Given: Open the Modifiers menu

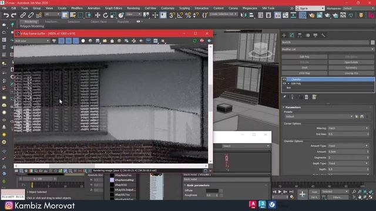Looking at the screenshot, I should tap(77, 8).
